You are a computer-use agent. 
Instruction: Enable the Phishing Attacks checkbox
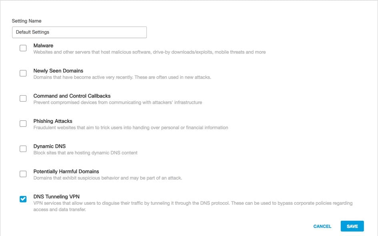[23, 124]
